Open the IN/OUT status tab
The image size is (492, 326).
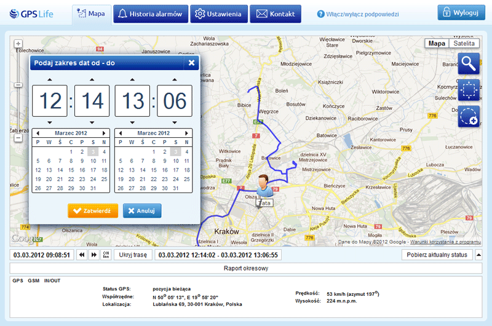coord(52,280)
